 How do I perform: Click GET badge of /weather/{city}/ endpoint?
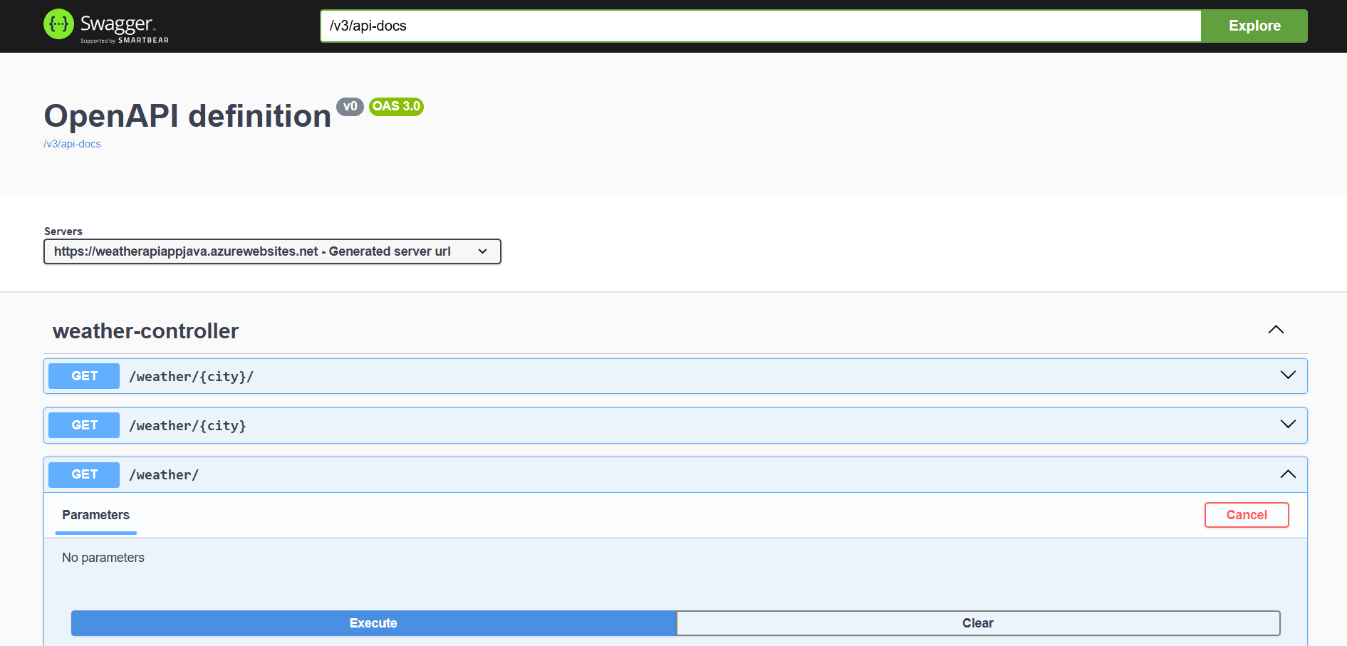[x=84, y=376]
